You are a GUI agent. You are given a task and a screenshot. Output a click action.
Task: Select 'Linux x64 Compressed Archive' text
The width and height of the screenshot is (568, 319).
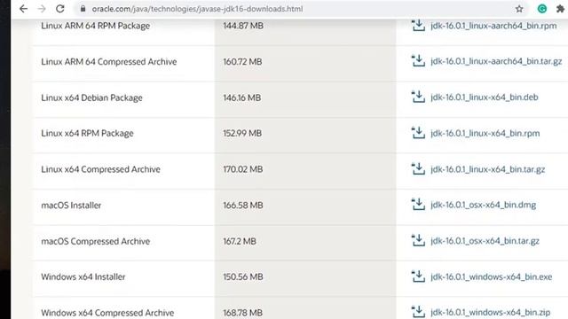tap(100, 169)
